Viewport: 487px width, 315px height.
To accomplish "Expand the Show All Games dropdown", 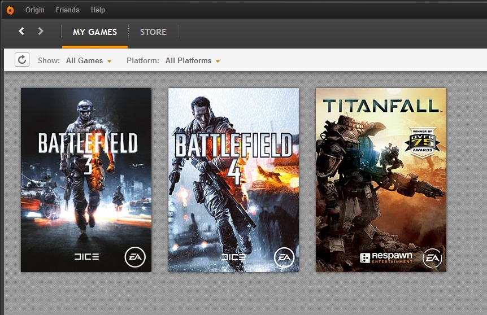I will [89, 60].
